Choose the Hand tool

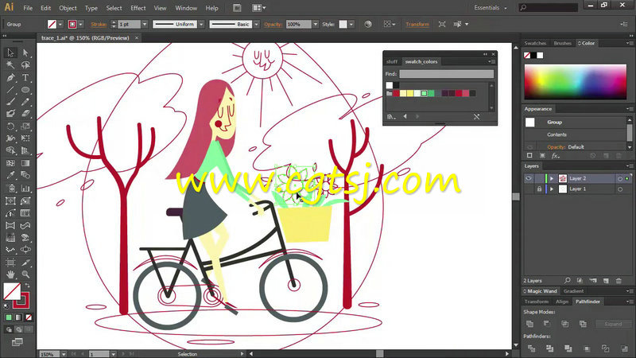click(10, 274)
